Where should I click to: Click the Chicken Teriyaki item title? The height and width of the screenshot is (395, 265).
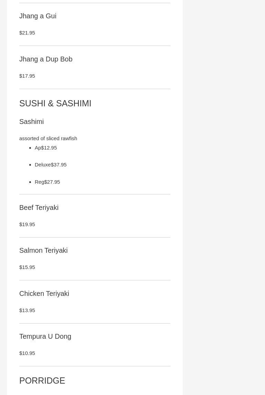tap(44, 293)
